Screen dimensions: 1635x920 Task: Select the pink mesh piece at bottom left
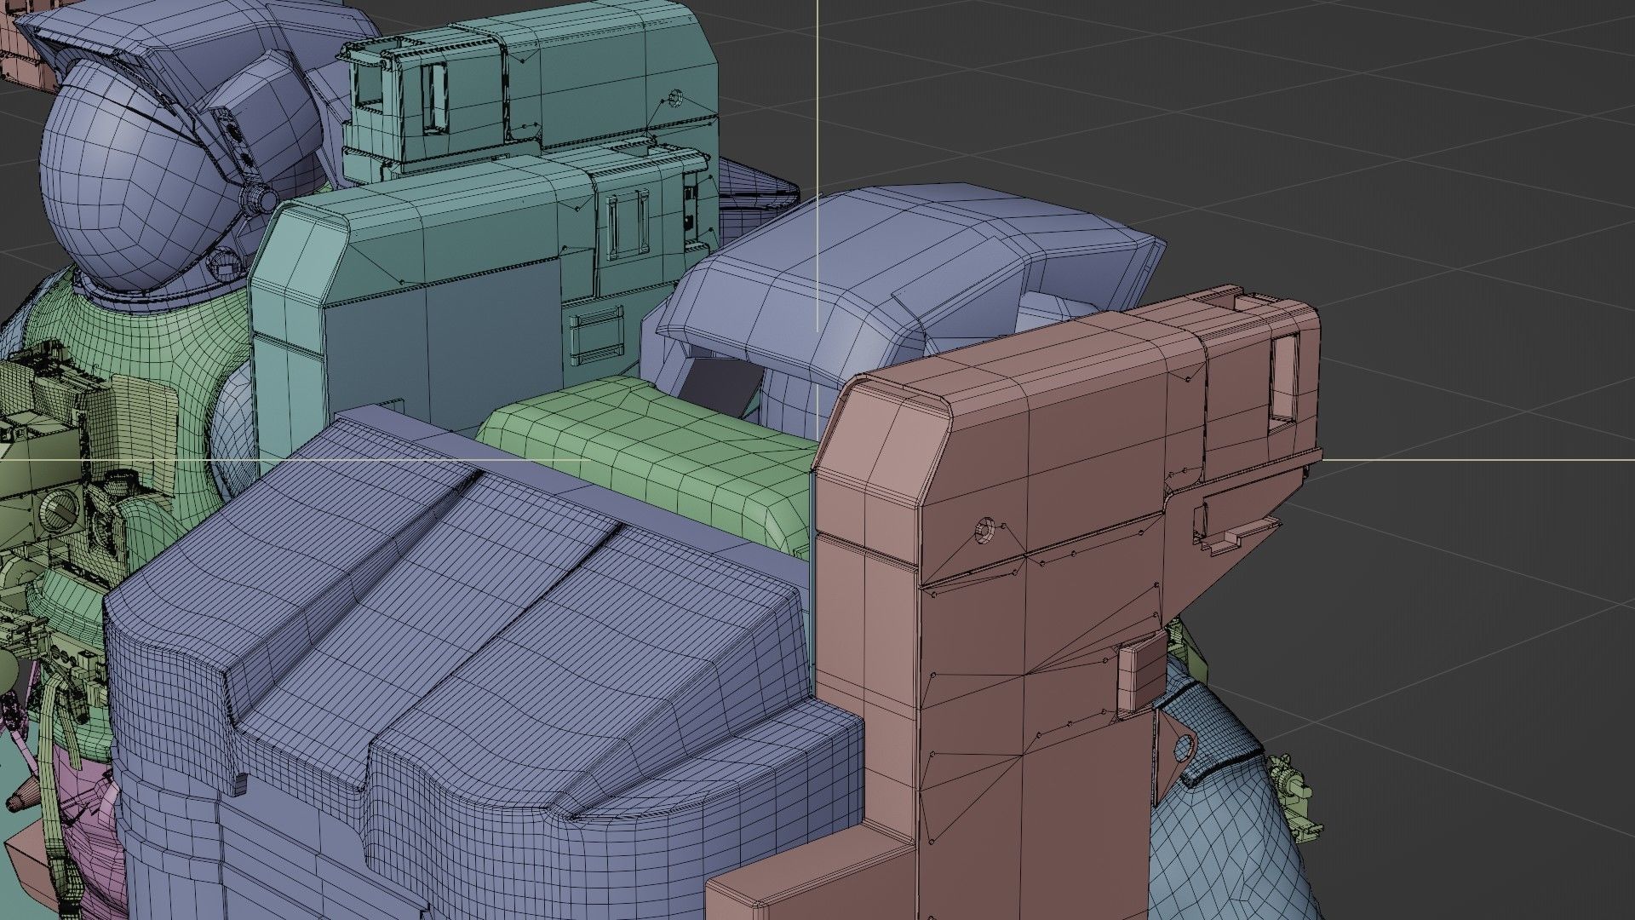click(98, 843)
